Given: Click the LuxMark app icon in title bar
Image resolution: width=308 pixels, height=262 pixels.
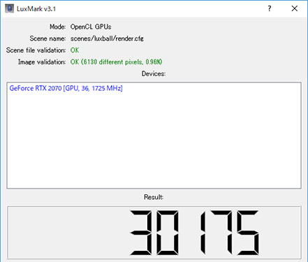Looking at the screenshot, I should 9,8.
